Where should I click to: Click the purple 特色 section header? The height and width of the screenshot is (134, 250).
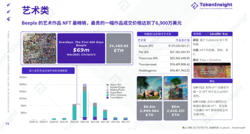click(x=212, y=81)
